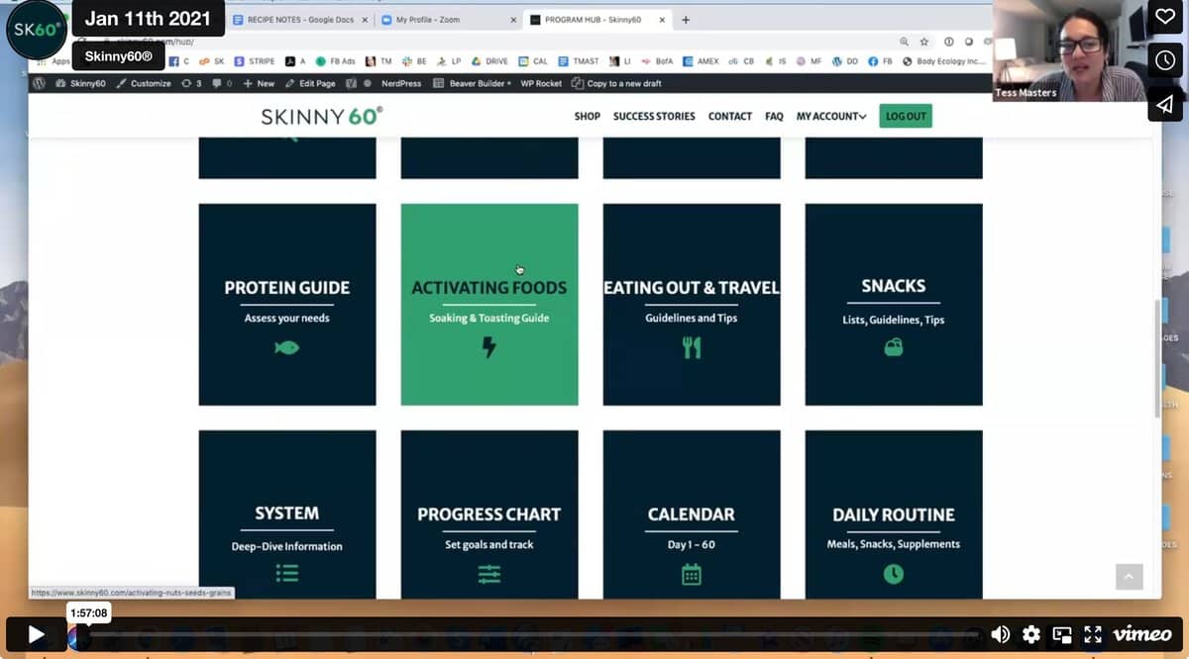Open the Protein Guide tile

[287, 305]
